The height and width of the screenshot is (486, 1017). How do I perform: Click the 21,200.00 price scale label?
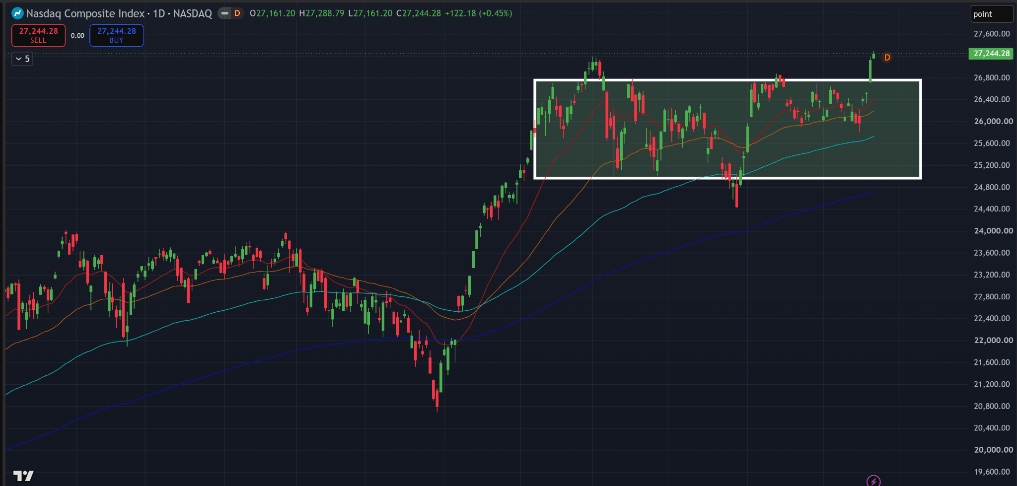pos(992,384)
